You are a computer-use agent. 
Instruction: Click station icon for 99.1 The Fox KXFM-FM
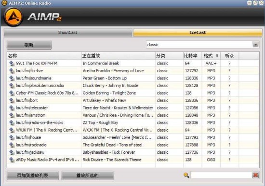[x=12, y=64]
